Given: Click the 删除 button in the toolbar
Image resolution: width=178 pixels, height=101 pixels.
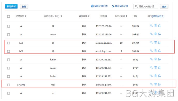Looking at the screenshot, I should pos(24,6).
